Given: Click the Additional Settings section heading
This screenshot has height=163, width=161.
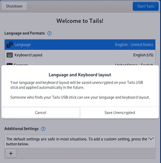Looking at the screenshot, I should [21, 129].
